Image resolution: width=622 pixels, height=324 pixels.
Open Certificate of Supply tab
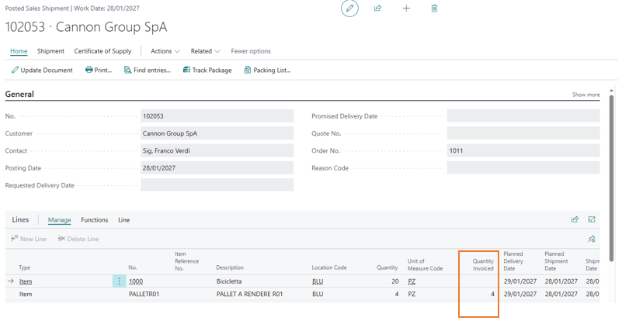point(103,51)
